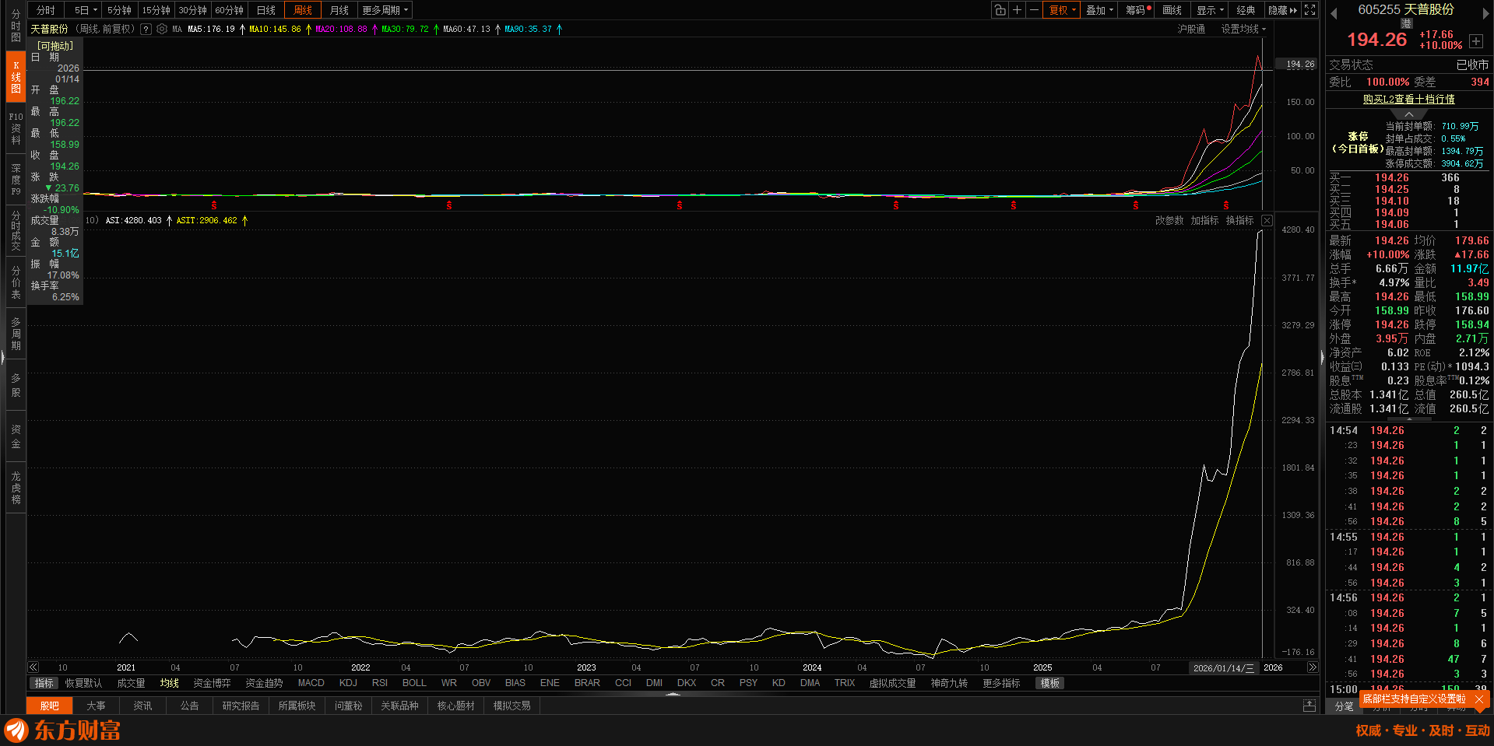Open the 股吧 bottom tab
1494x746 pixels.
[x=50, y=706]
